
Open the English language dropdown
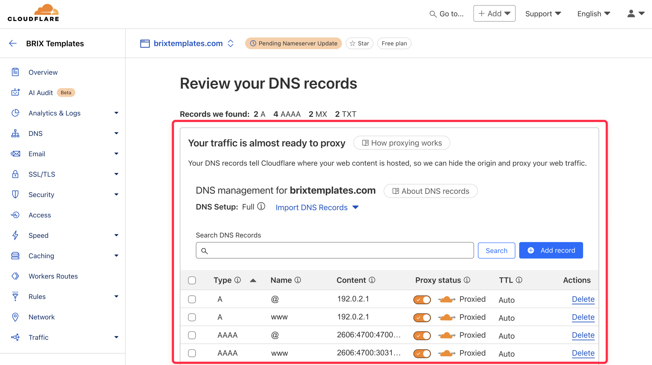click(594, 14)
